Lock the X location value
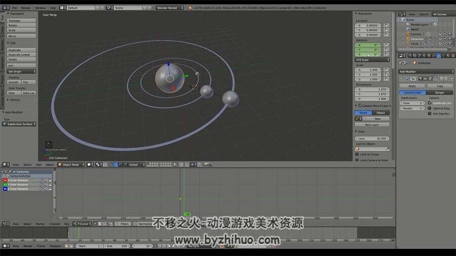Image resolution: width=456 pixels, height=256 pixels. [x=387, y=25]
